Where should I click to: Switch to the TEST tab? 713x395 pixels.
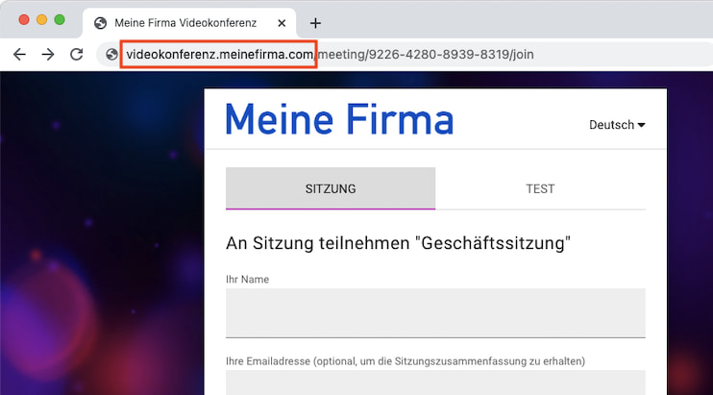pos(540,188)
